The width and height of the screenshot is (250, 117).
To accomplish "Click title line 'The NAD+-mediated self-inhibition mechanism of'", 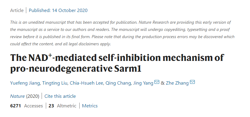I will (117, 58).
